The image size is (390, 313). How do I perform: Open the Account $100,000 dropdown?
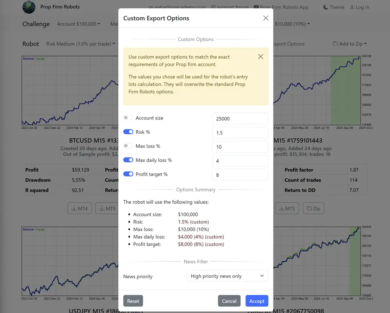[x=78, y=24]
